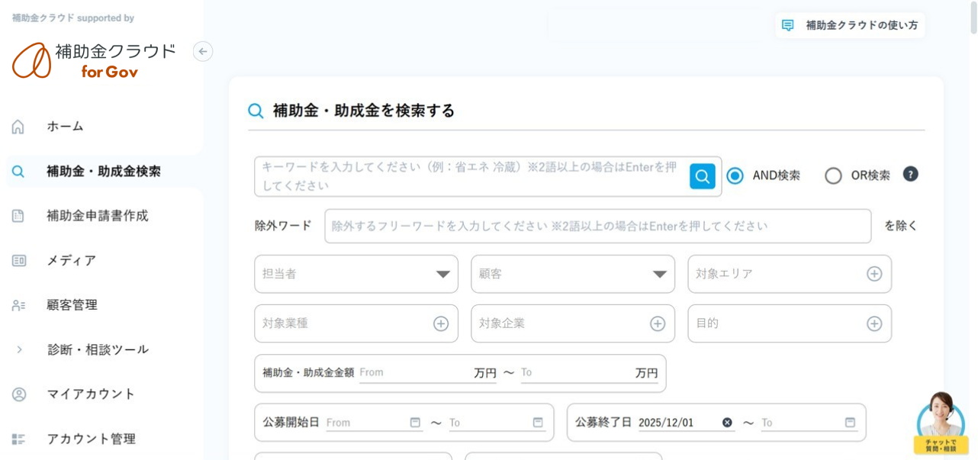Click the 補助金・助成金金額 To field

577,372
